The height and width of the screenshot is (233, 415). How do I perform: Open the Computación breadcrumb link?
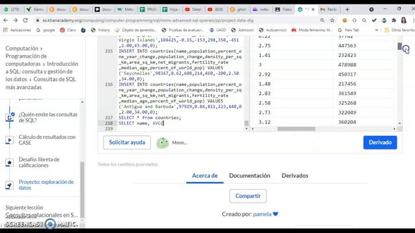(22, 49)
